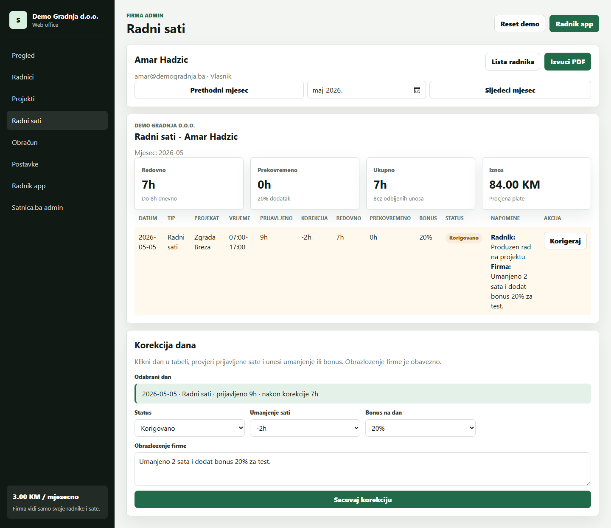
Task: Click amar@demogradnja.ba email text
Action: 170,76
